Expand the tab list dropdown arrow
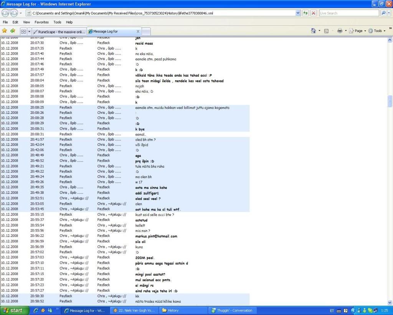393x315 pixels. coord(29,31)
